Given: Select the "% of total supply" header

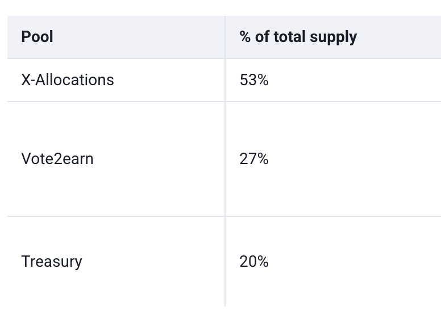Looking at the screenshot, I should point(298,37).
